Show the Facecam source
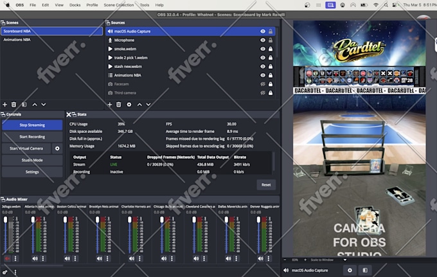 (263, 84)
